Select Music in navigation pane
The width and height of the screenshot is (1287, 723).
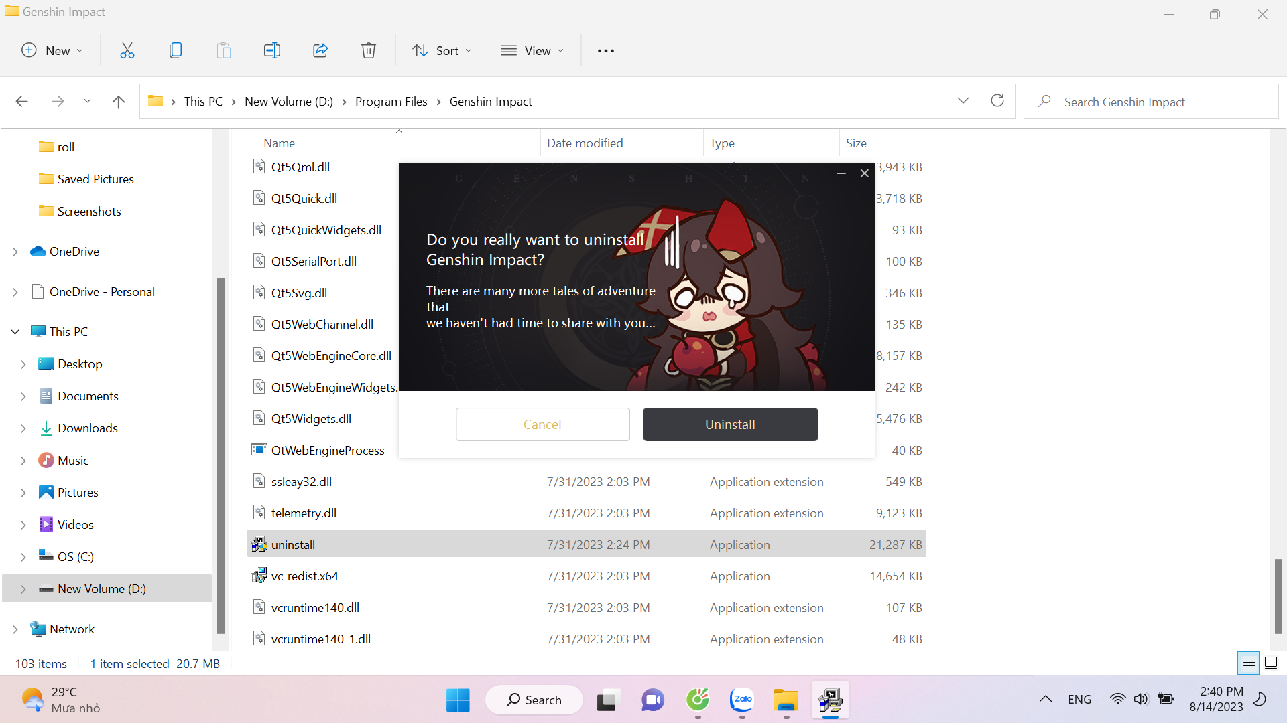(73, 461)
